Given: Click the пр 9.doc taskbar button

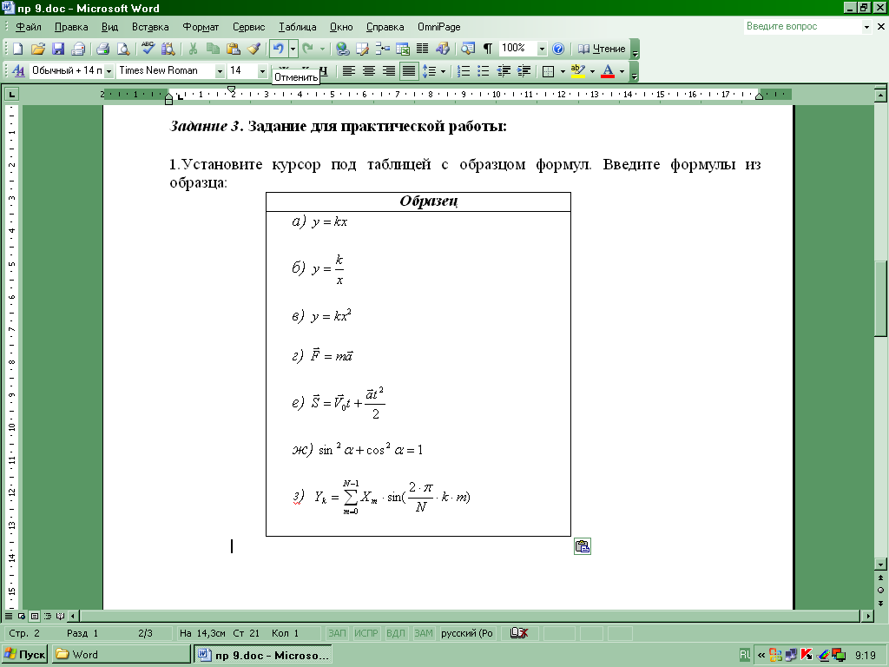Looking at the screenshot, I should coord(262,655).
